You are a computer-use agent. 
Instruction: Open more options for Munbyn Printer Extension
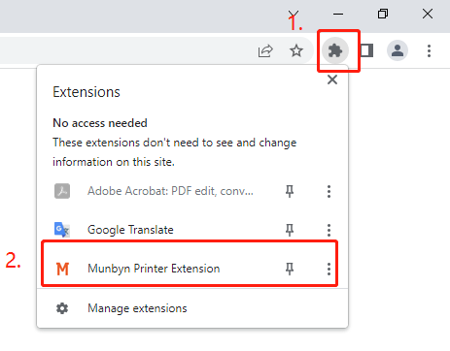(x=329, y=269)
